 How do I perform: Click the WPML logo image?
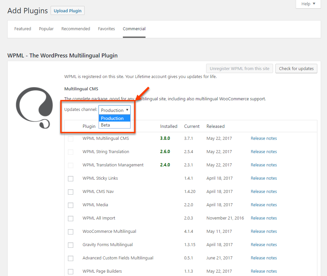[x=34, y=108]
